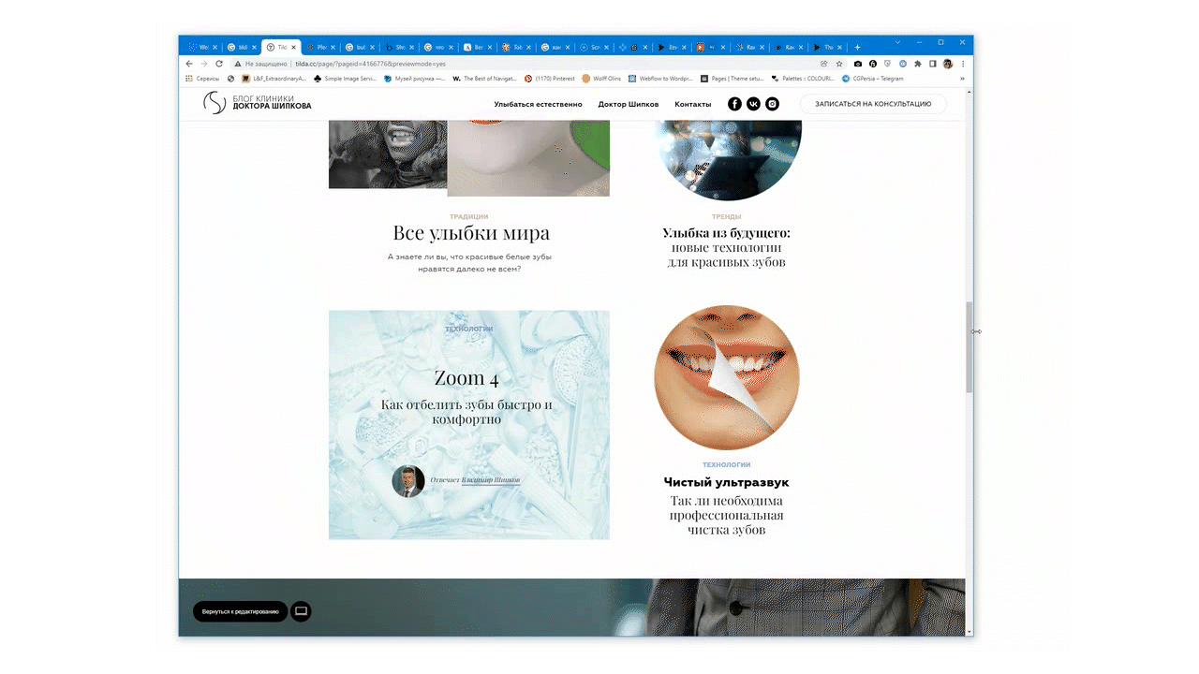This screenshot has width=1199, height=674.
Task: Open the 'L&F_ExtraordinaryA...' bookmark
Action: 274,79
